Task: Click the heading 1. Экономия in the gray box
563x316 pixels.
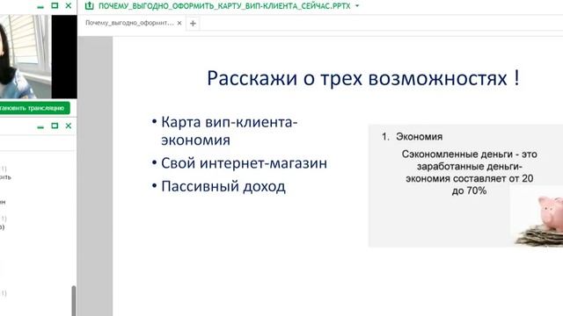Action: pos(413,137)
